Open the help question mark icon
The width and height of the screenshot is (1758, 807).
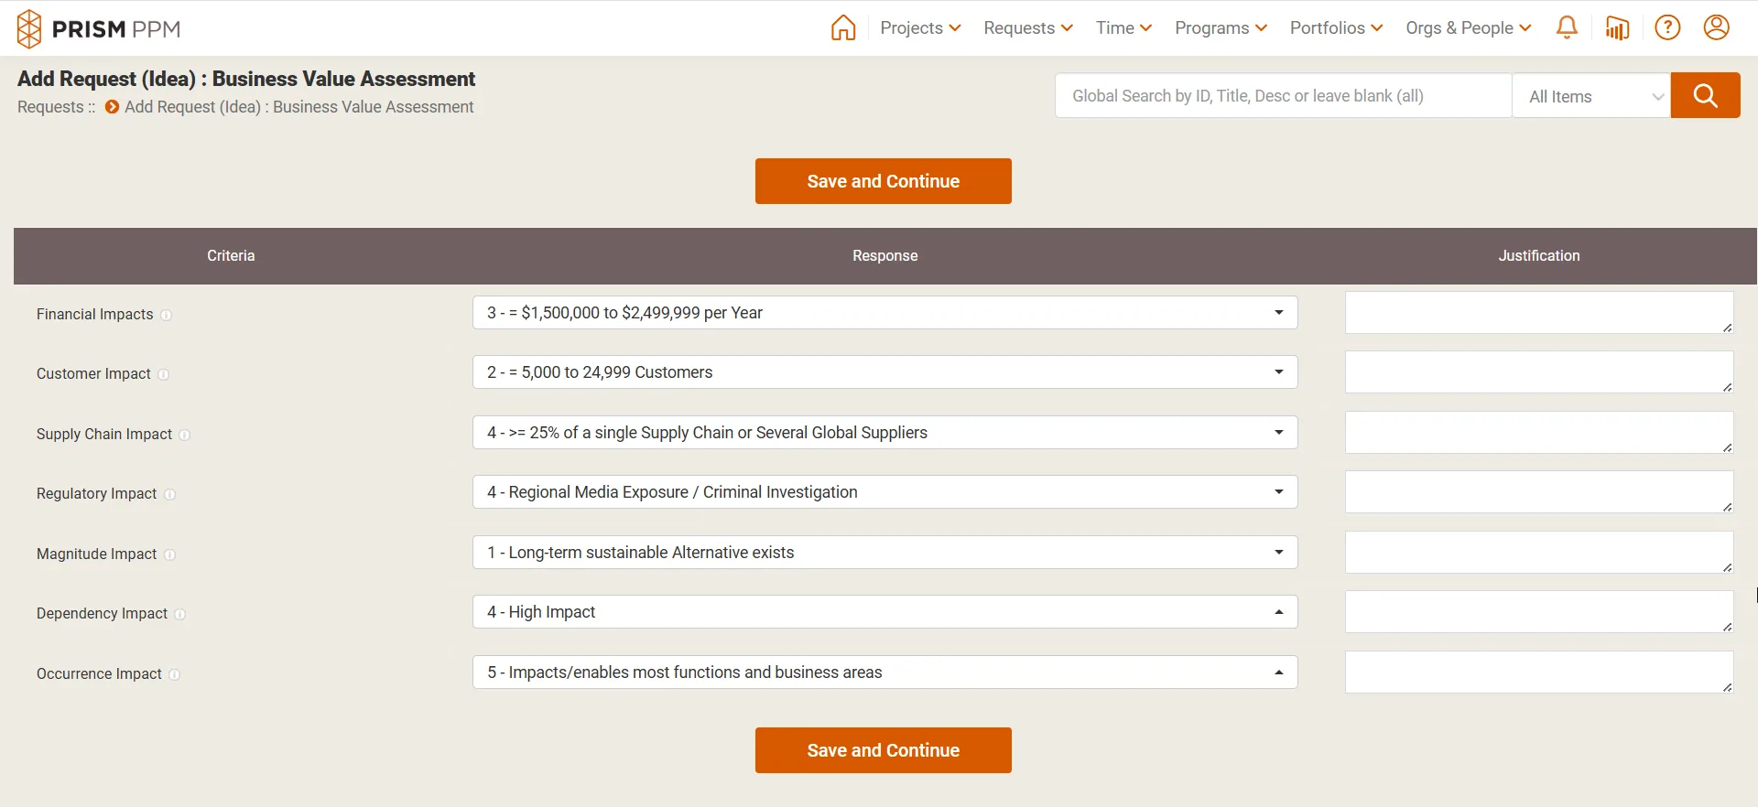pos(1667,27)
